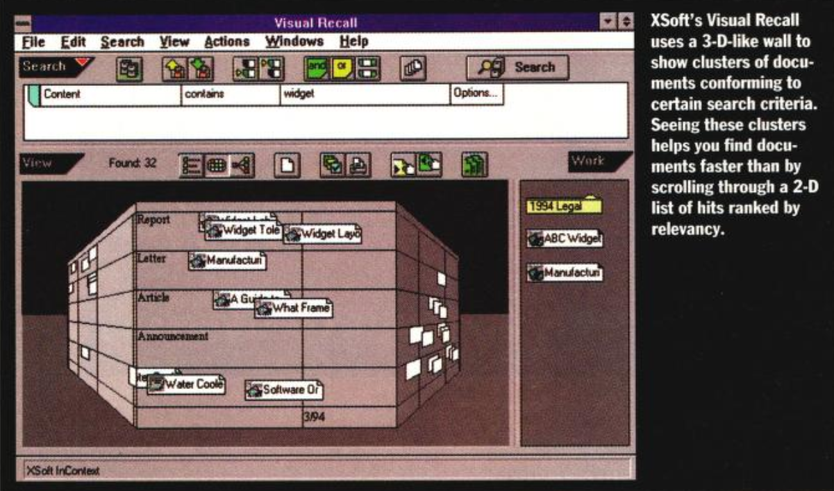Open the '1994 Legal' folder in Work panel
The height and width of the screenshot is (491, 834).
[565, 205]
